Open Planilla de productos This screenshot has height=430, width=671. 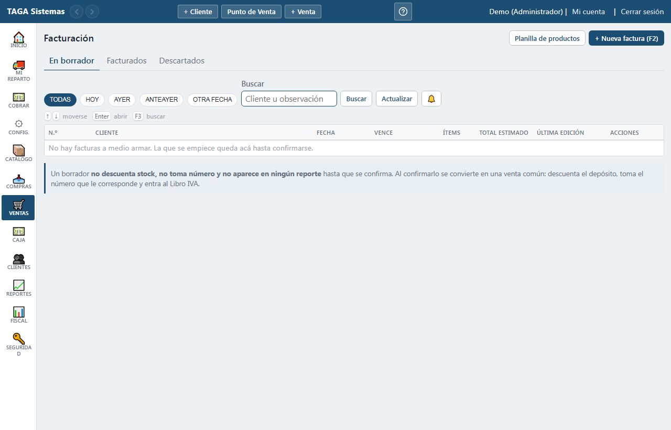(x=547, y=38)
